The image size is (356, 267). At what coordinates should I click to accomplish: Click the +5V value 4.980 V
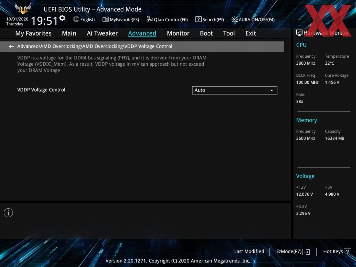coord(332,194)
